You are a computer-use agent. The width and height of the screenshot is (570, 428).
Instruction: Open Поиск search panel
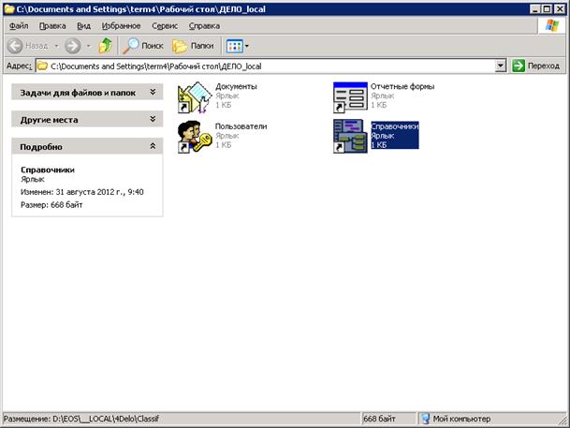pos(143,46)
